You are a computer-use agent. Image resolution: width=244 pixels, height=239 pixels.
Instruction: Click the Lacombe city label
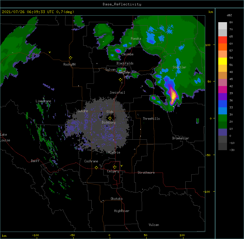(x=127, y=54)
